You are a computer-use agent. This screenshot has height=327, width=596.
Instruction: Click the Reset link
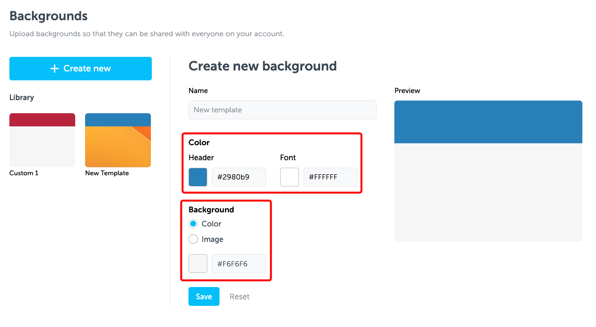(x=239, y=296)
